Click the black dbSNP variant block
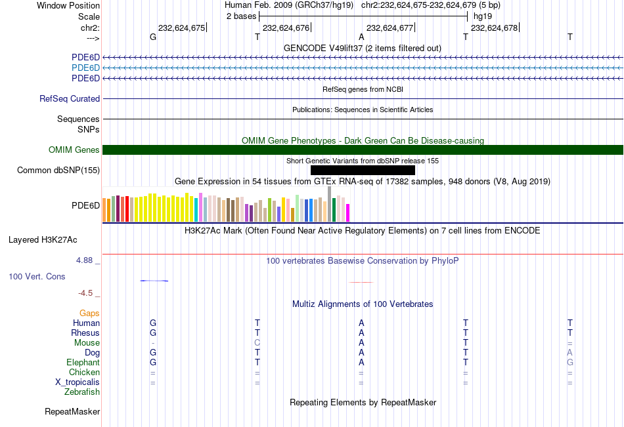 pyautogui.click(x=363, y=170)
